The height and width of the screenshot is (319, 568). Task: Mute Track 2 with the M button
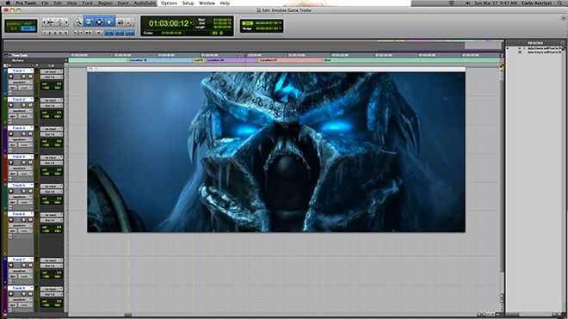(x=30, y=106)
